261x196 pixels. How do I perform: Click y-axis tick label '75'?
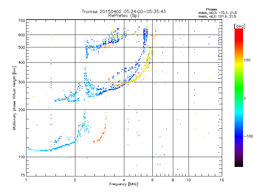click(x=23, y=175)
